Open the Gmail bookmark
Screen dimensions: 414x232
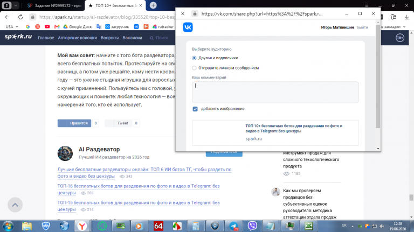(57, 26)
